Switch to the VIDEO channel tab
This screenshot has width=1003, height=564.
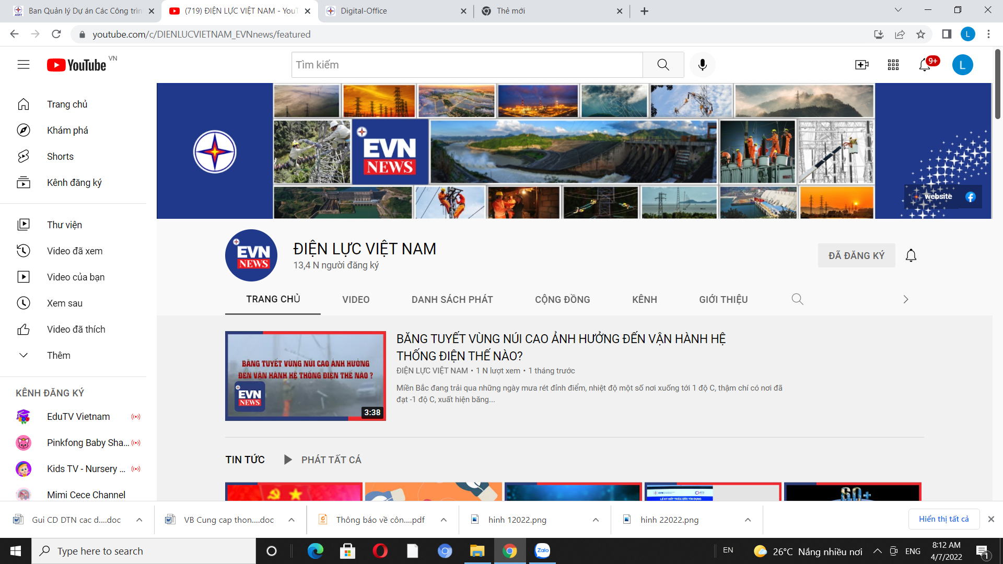pyautogui.click(x=356, y=299)
